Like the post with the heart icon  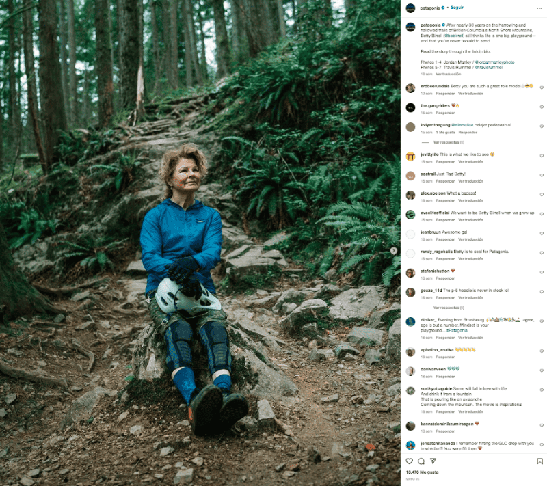pos(410,461)
